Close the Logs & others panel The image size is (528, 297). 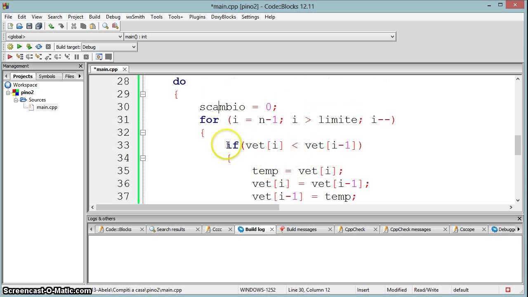pyautogui.click(x=519, y=219)
